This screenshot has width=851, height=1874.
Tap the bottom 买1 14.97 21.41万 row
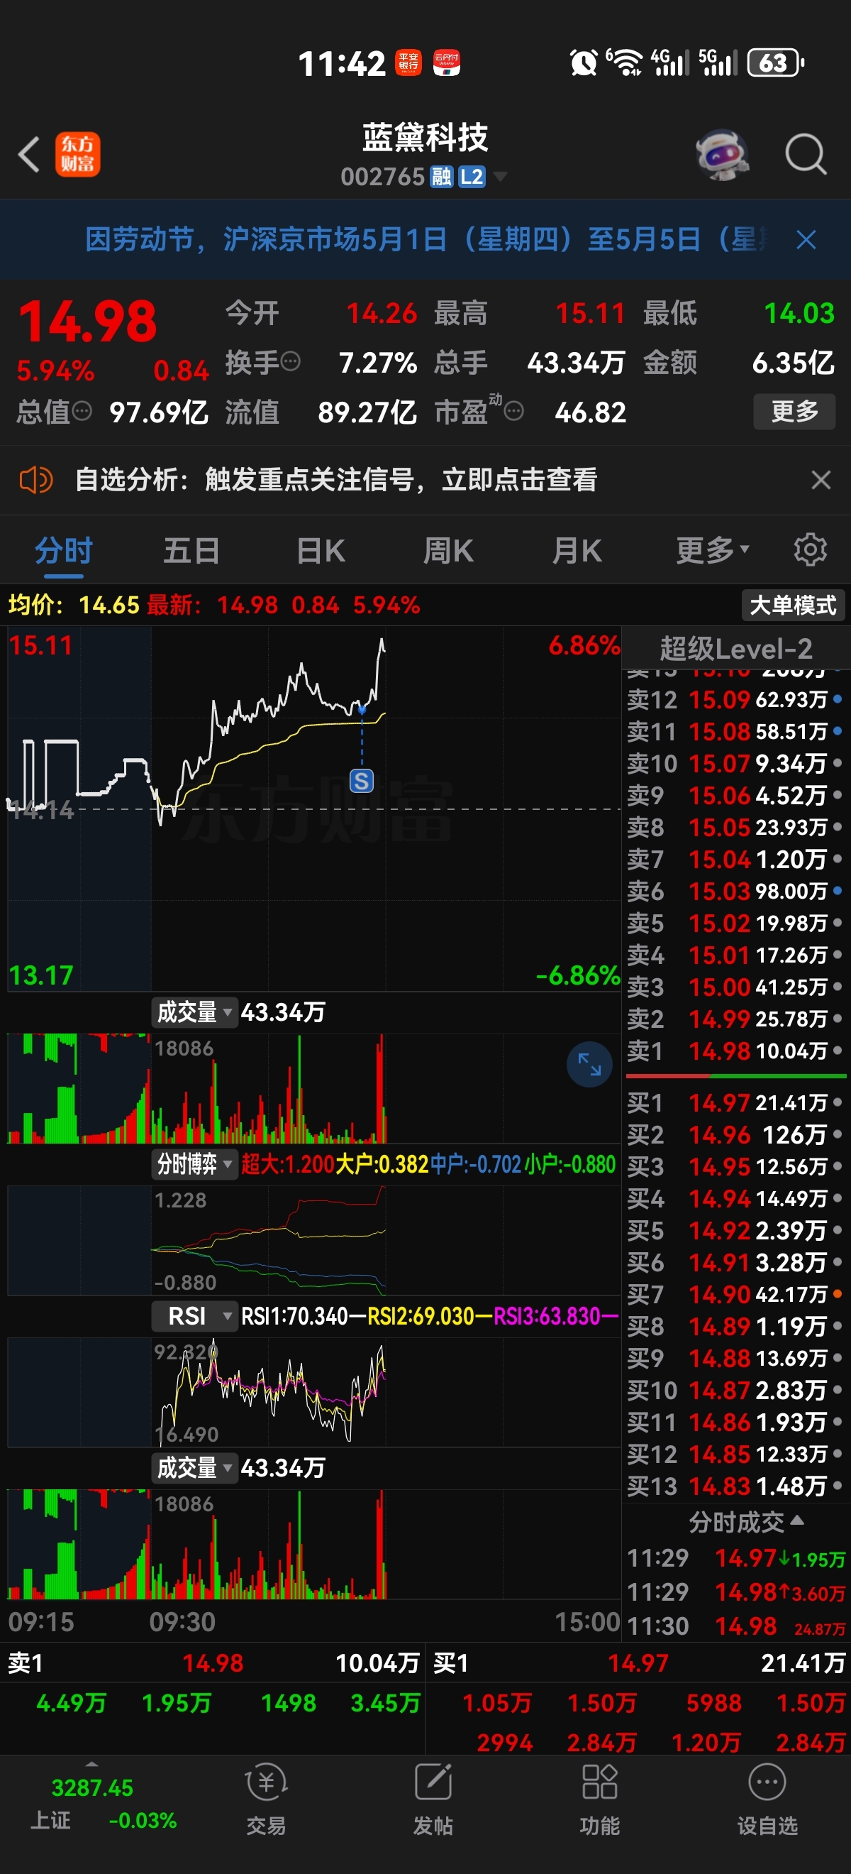click(640, 1663)
